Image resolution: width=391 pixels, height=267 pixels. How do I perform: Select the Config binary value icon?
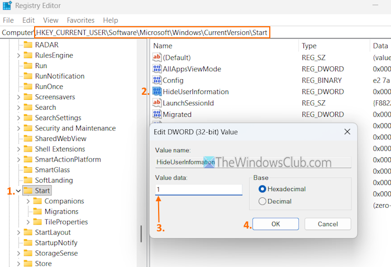tap(157, 80)
